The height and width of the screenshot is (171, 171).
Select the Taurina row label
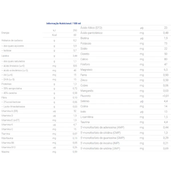[85, 122]
